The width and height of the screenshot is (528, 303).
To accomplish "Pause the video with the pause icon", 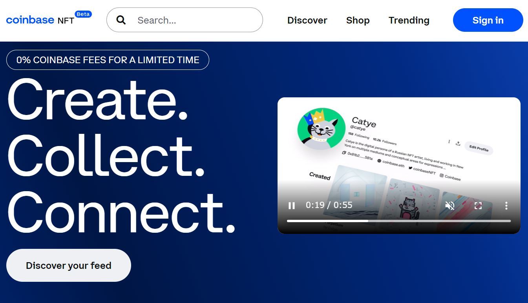I will (292, 205).
